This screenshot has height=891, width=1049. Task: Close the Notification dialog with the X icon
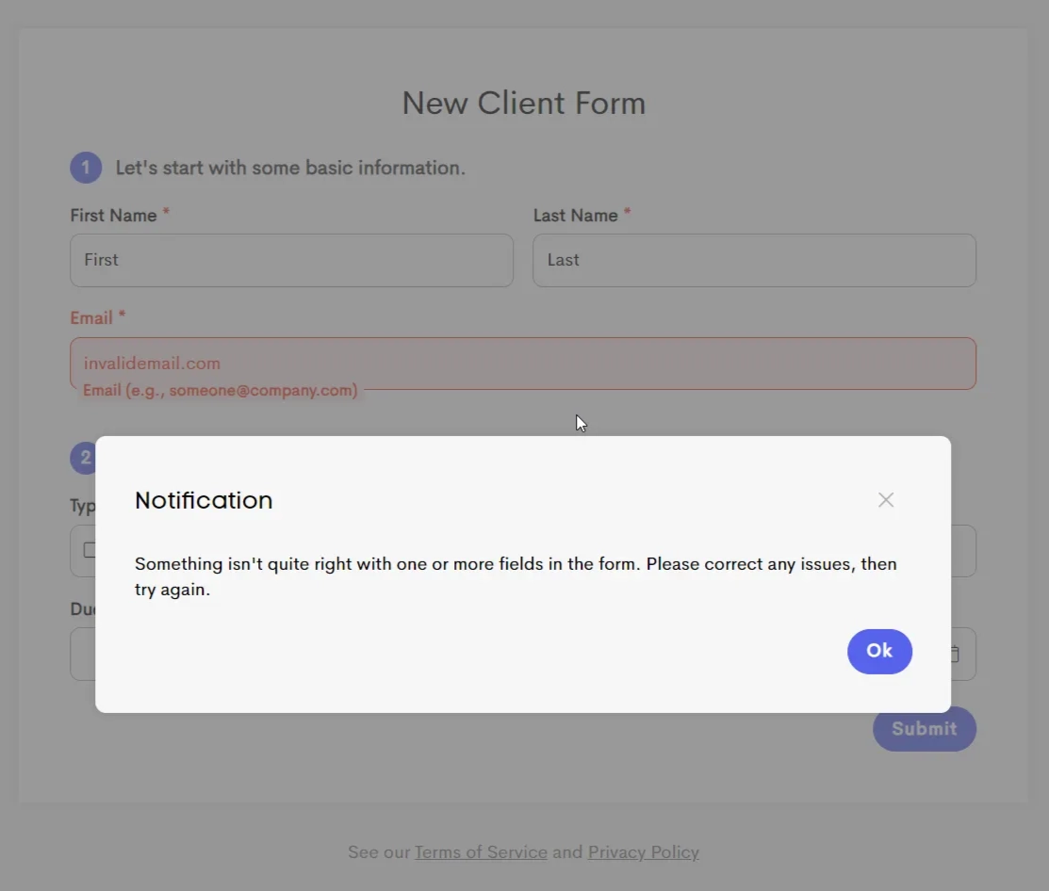[886, 500]
